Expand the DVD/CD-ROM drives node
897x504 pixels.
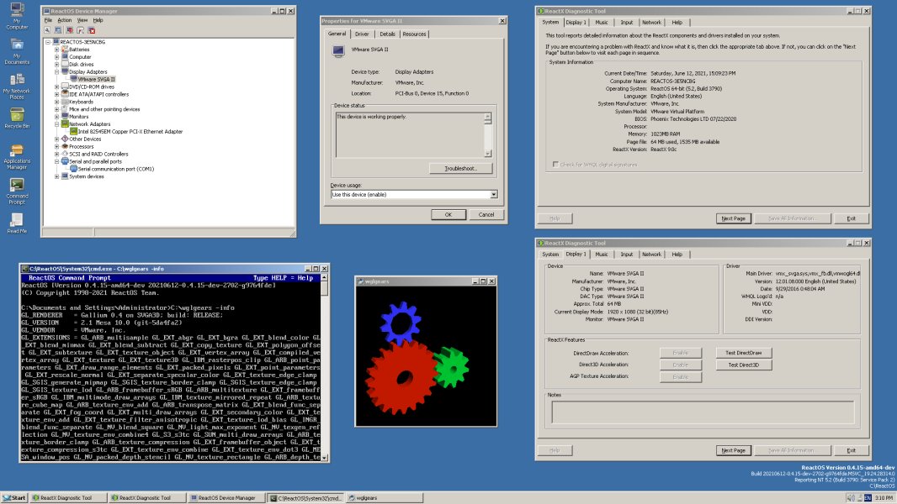[56, 87]
